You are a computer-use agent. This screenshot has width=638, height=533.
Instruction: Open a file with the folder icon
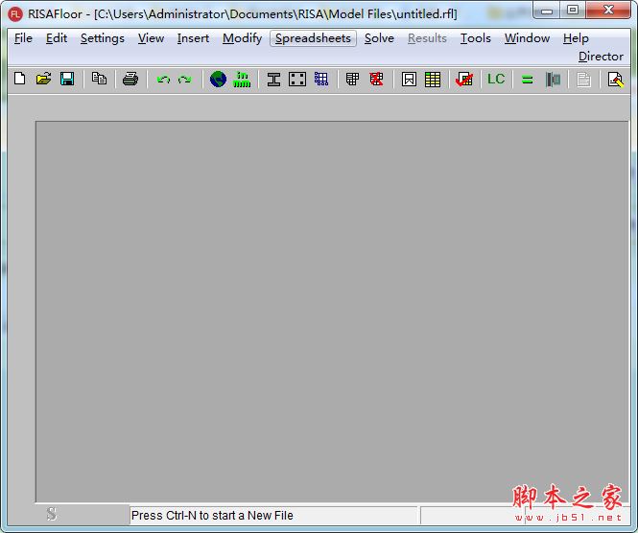[x=43, y=79]
